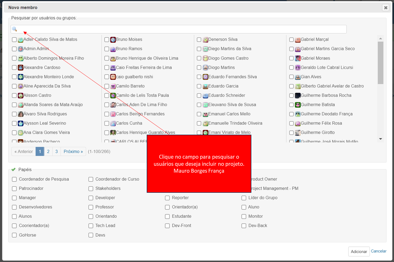
Task: Click the magnifier icon in search field
Action: (15, 29)
